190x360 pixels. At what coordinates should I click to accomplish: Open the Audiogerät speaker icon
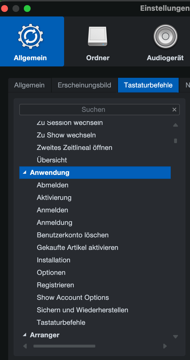pos(165,37)
